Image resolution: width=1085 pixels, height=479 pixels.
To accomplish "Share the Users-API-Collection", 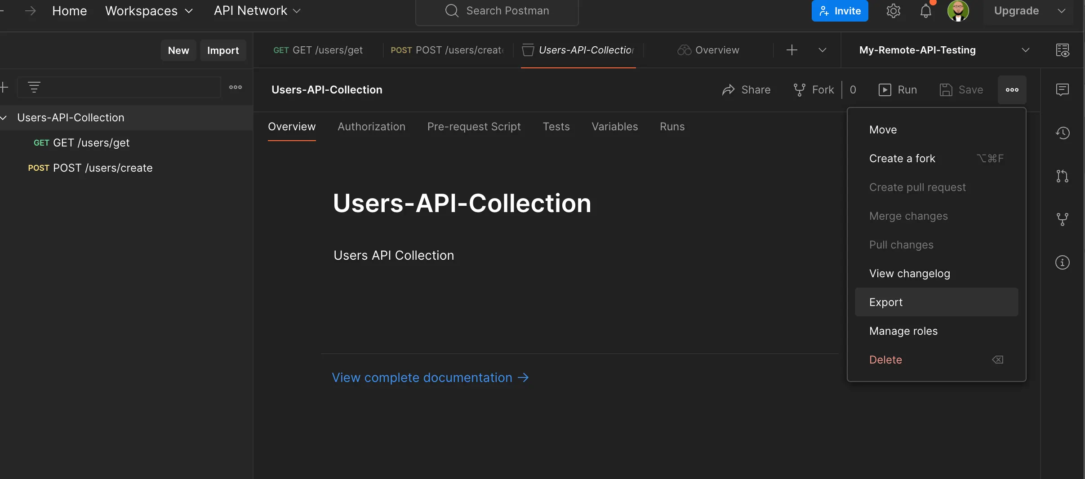I will [746, 90].
